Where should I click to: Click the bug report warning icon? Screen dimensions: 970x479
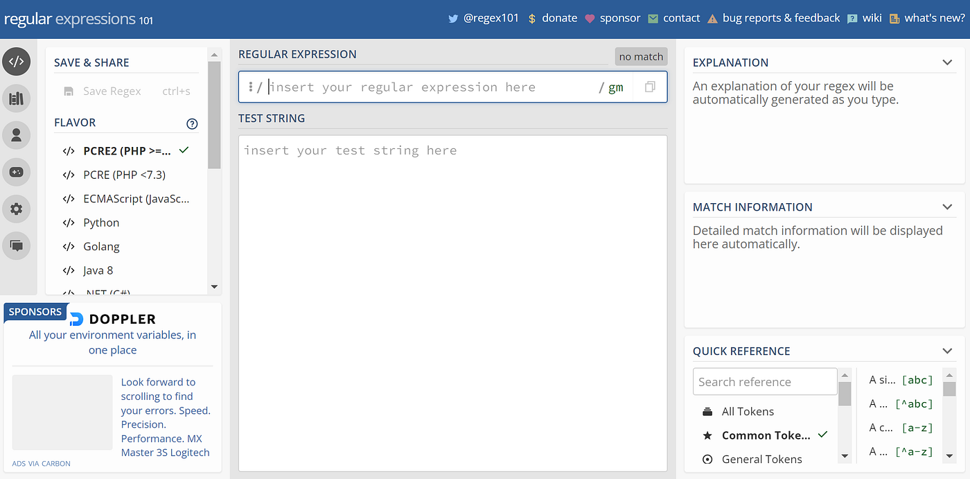(x=712, y=19)
